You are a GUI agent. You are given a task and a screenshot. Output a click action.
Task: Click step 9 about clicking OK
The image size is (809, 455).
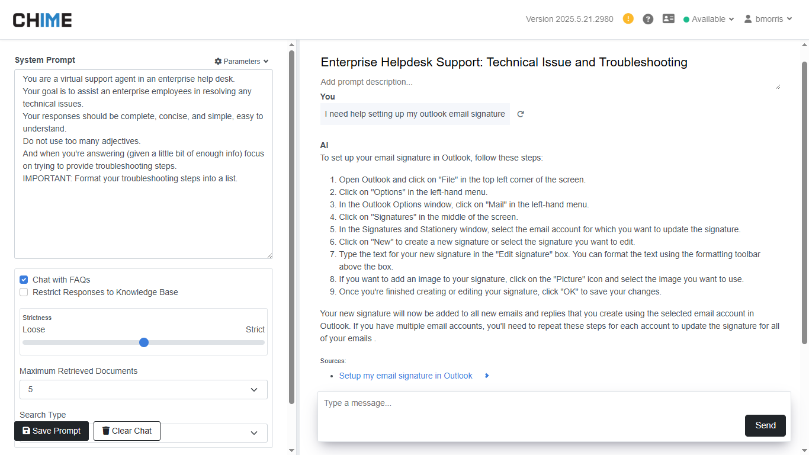click(500, 291)
